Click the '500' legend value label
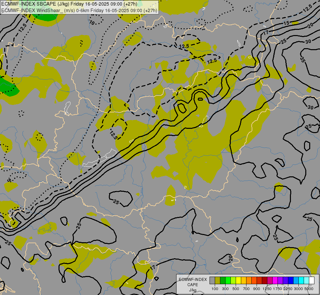Viewport: 320px width, 295px height. (236, 289)
